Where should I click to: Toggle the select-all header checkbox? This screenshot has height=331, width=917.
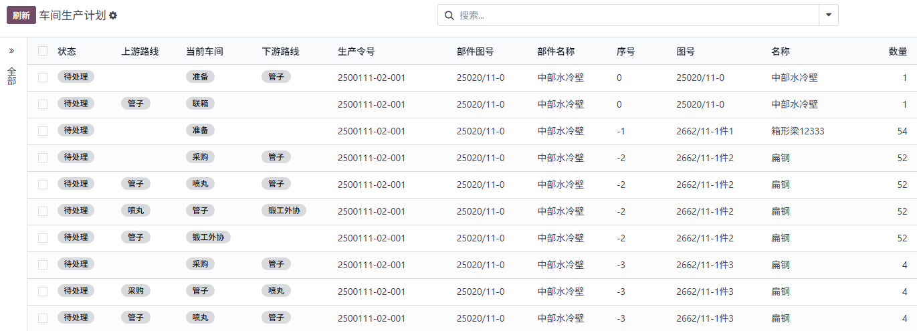[x=43, y=51]
